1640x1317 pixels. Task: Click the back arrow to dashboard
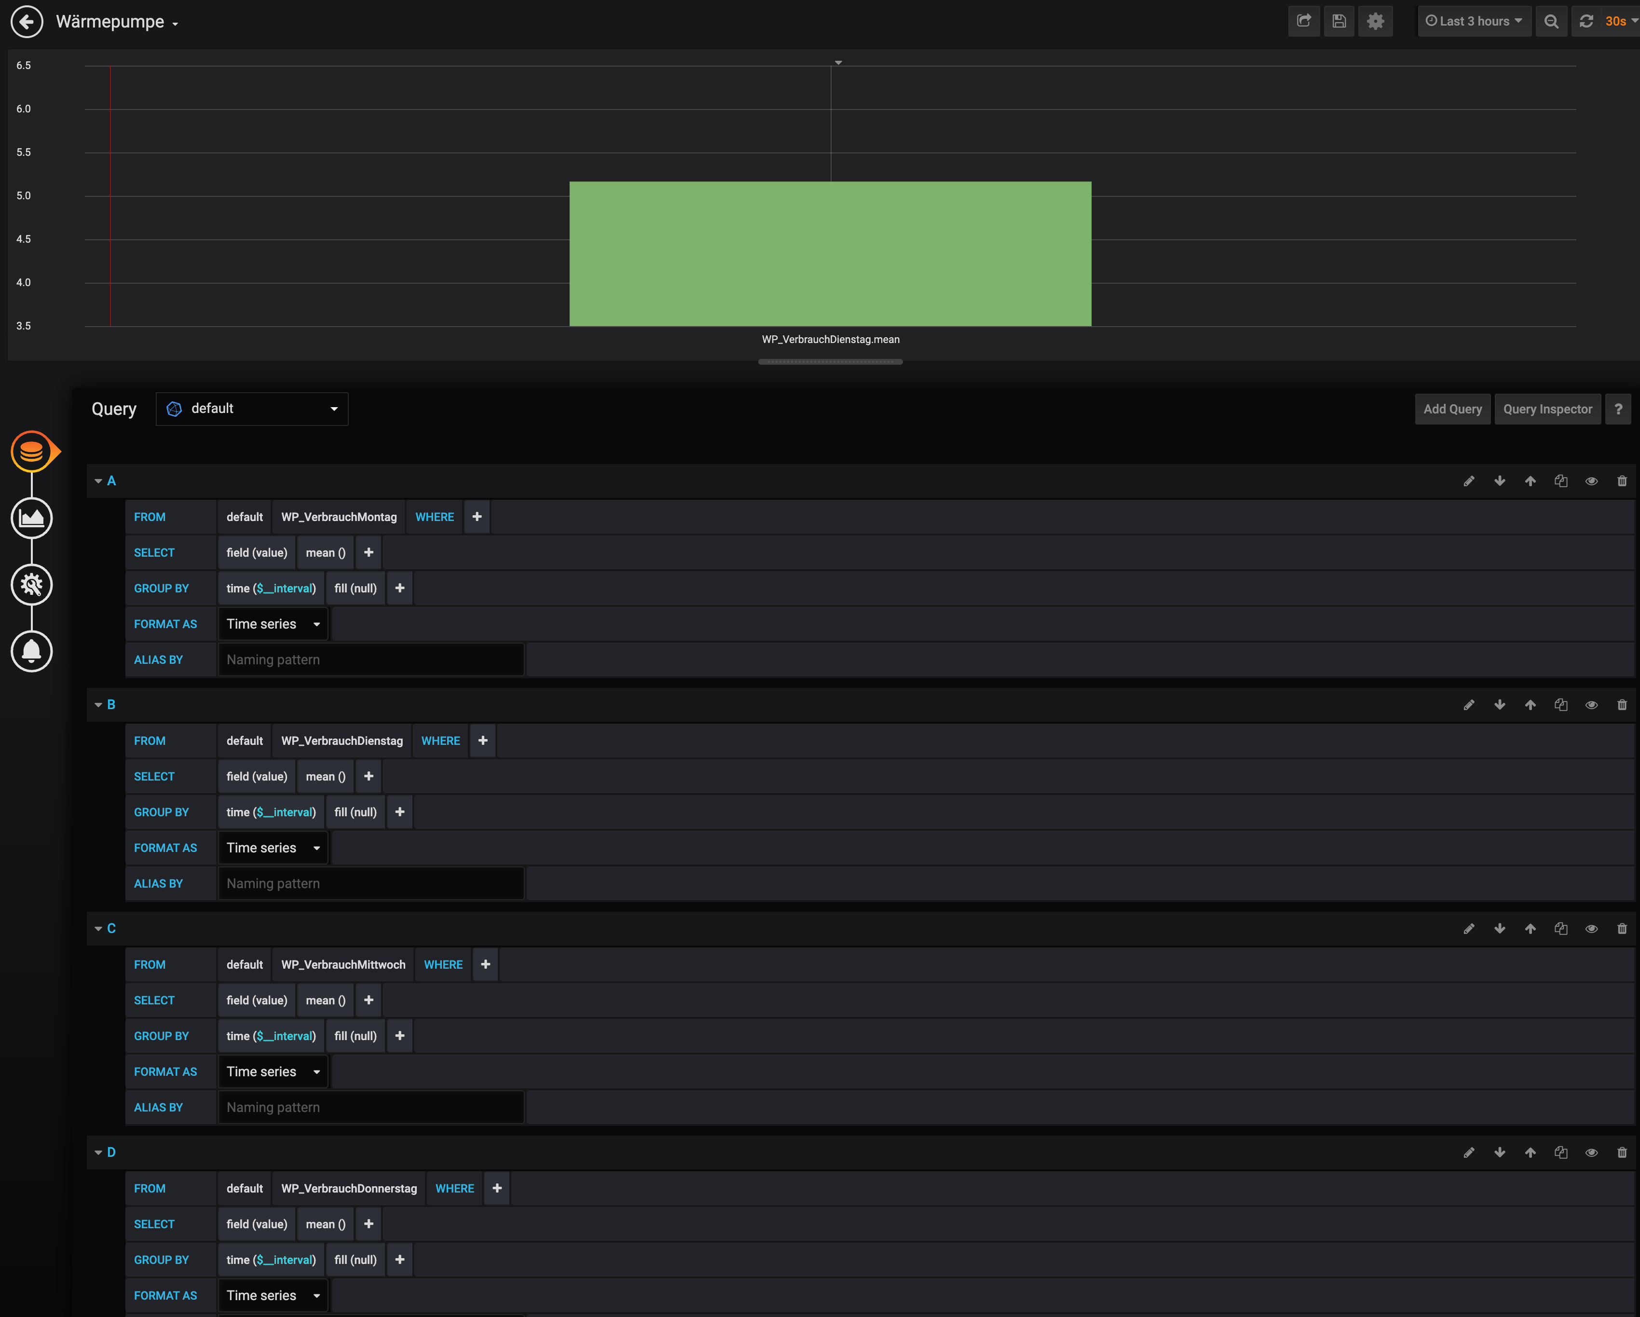27,21
